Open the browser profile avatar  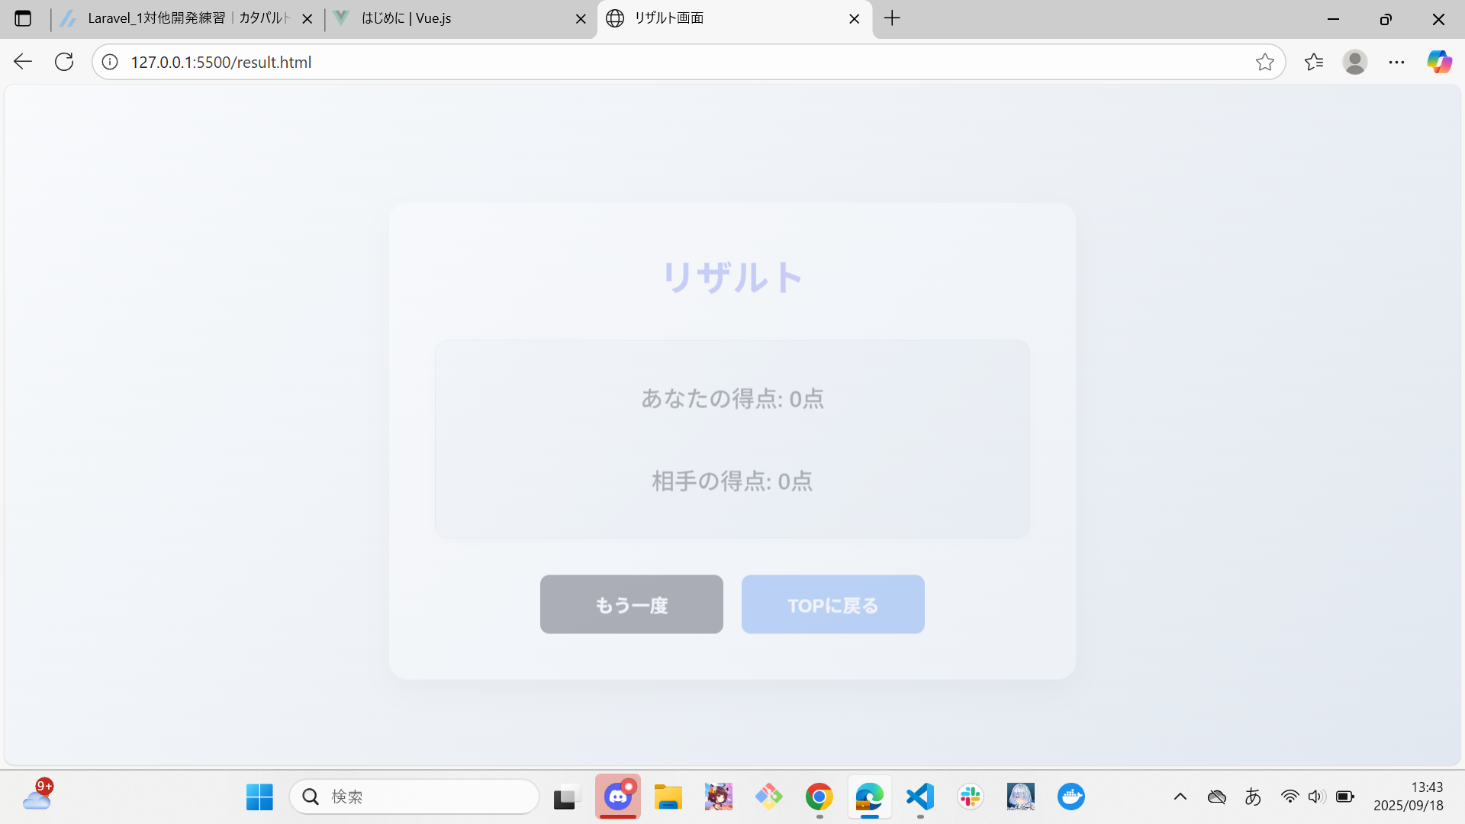click(1354, 62)
